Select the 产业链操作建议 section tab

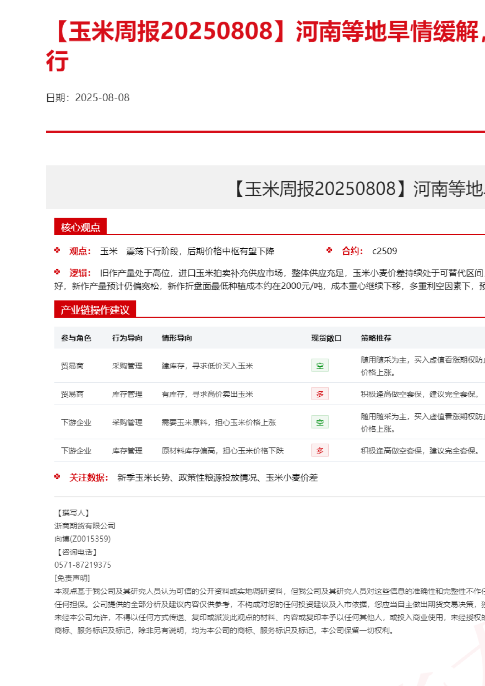coord(95,310)
